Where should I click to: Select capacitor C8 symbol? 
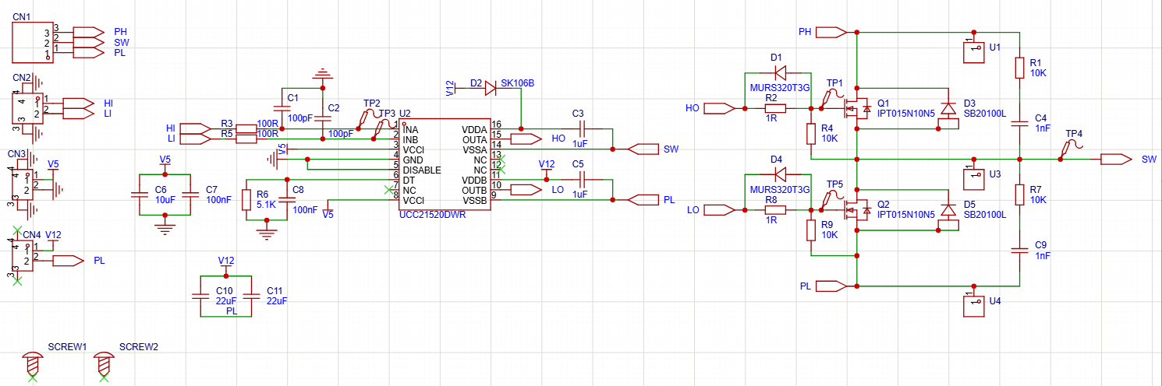click(287, 200)
